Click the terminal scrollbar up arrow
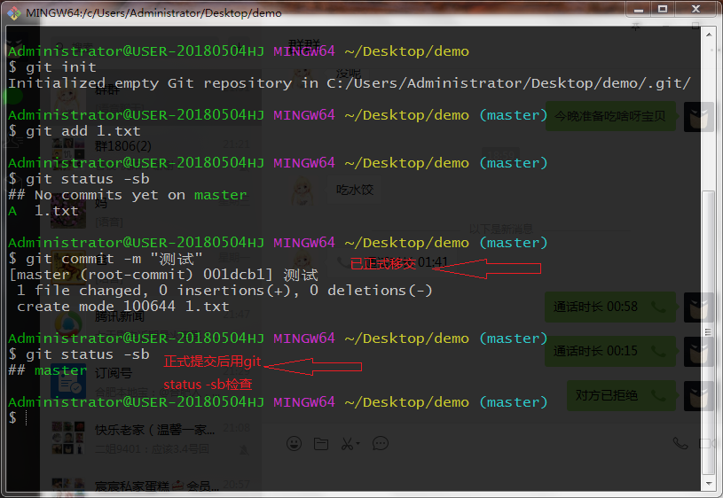Image resolution: width=723 pixels, height=498 pixels. [709, 35]
